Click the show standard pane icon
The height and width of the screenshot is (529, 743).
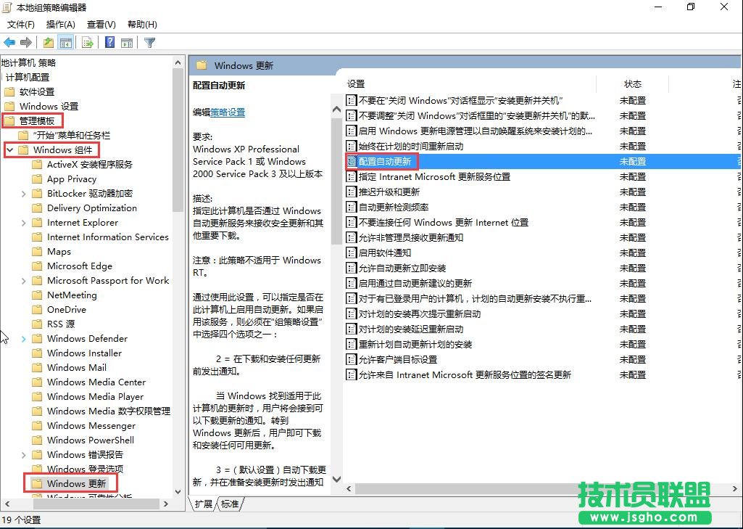tap(127, 41)
